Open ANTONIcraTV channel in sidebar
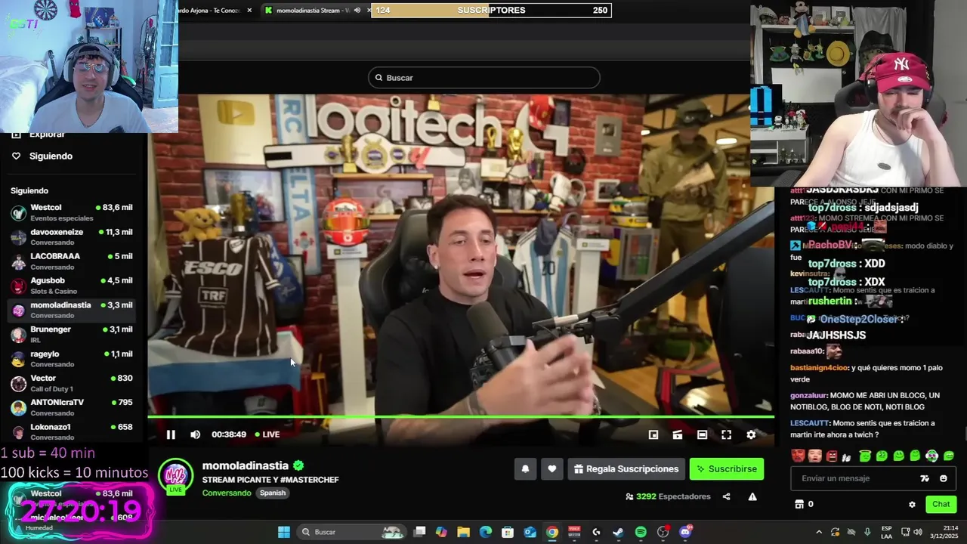 pos(72,407)
